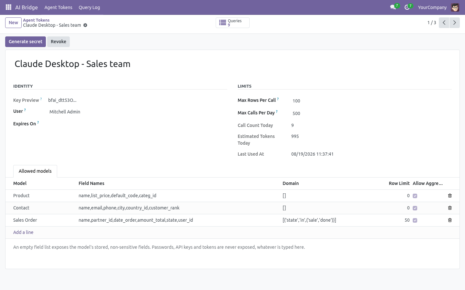Show the Expires On help mark

38,123
